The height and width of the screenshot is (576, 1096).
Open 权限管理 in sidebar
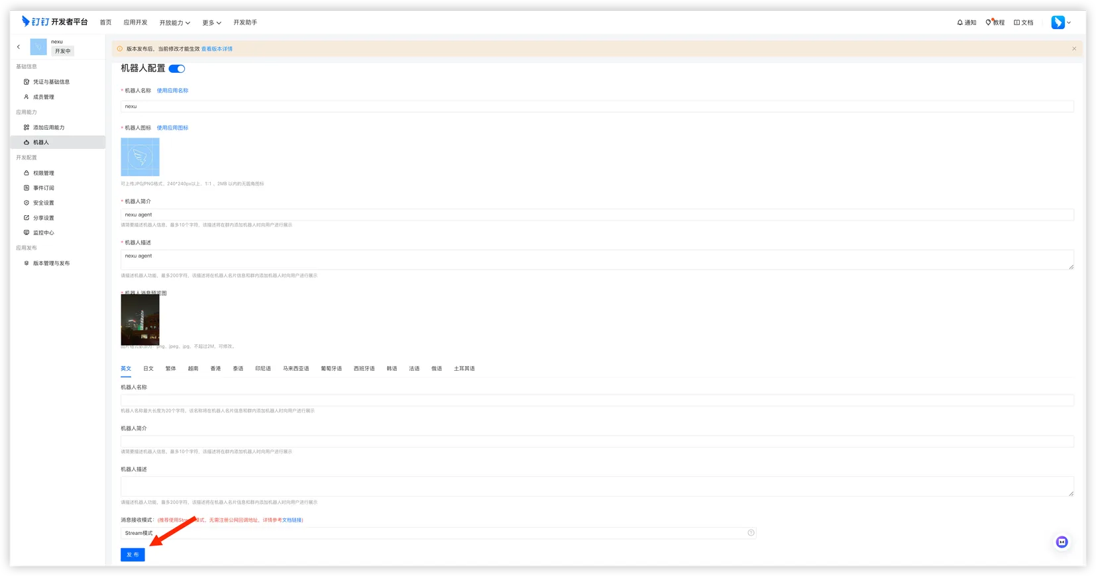(44, 173)
